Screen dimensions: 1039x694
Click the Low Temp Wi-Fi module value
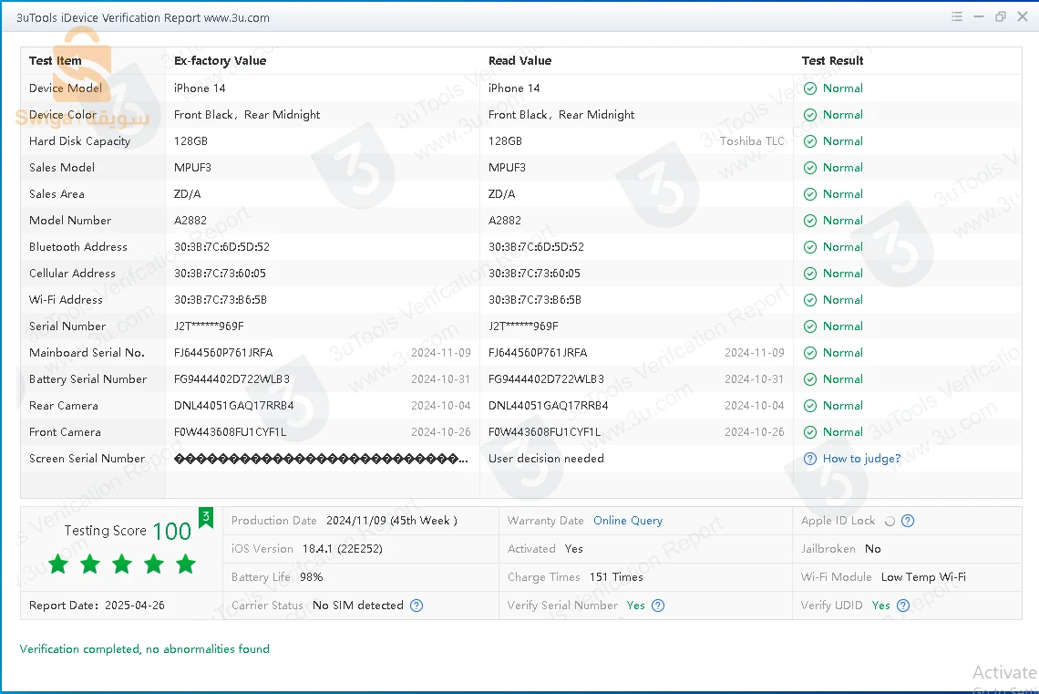pyautogui.click(x=923, y=577)
